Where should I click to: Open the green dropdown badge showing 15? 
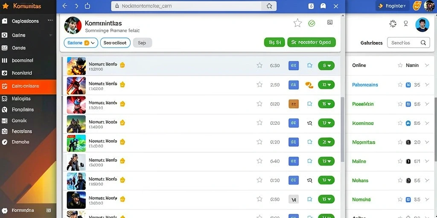(326, 199)
